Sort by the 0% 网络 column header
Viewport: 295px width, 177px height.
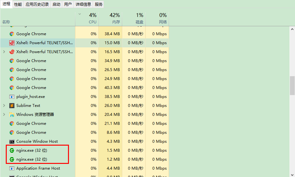[157, 19]
